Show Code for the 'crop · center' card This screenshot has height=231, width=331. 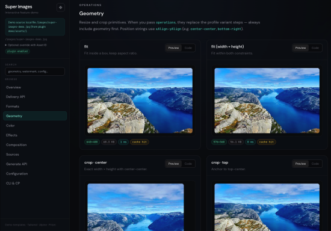[188, 164]
